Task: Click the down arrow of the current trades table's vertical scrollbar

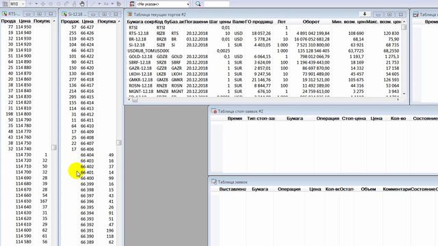Action: point(404,94)
